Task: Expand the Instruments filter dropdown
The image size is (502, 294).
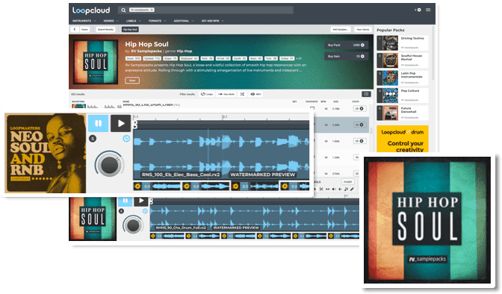Action: (x=84, y=21)
